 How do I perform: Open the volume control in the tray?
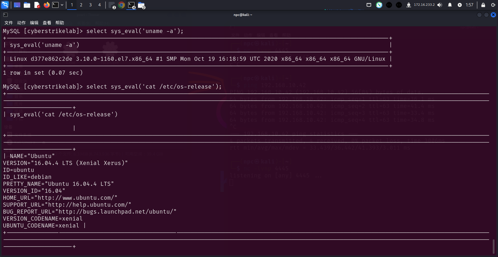pos(440,5)
